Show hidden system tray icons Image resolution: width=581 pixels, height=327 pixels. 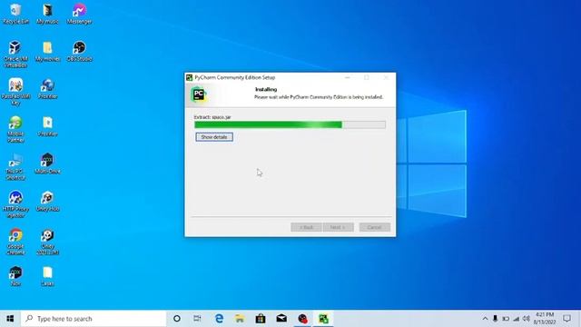coord(485,319)
